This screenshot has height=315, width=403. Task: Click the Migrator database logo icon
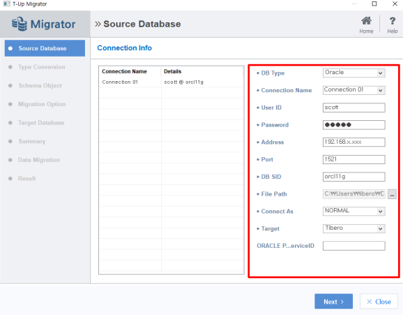click(20, 24)
